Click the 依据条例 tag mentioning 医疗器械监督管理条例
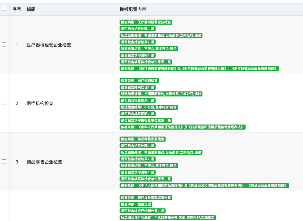Screen dimensions: 303x221 (x=199, y=69)
